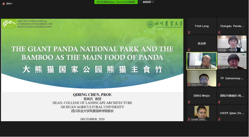This screenshot has height=137, width=249.
Task: Click the muted mic icon on Tony Chen tile
Action: 189,85
